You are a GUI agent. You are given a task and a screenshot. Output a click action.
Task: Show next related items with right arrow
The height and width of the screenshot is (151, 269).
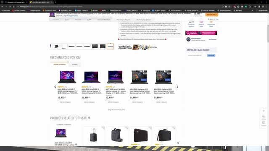(178, 143)
